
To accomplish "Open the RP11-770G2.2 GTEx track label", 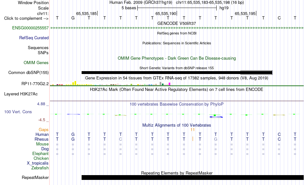I will [x=35, y=84].
